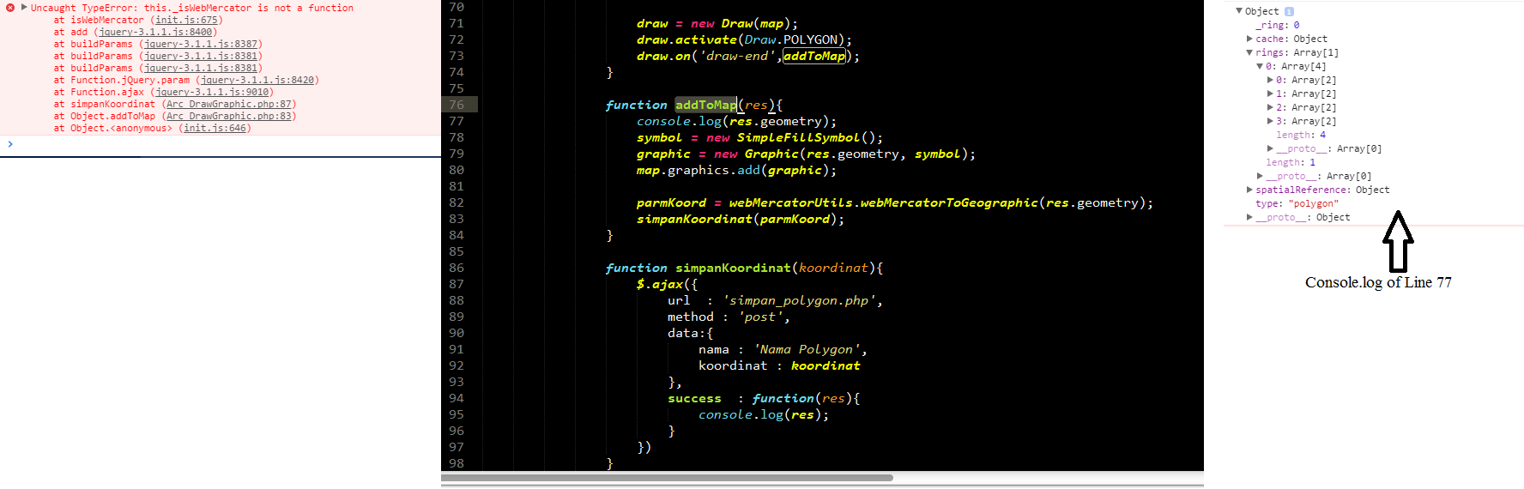Expand __proto__: Array[0] beneath length: 4

[1270, 148]
